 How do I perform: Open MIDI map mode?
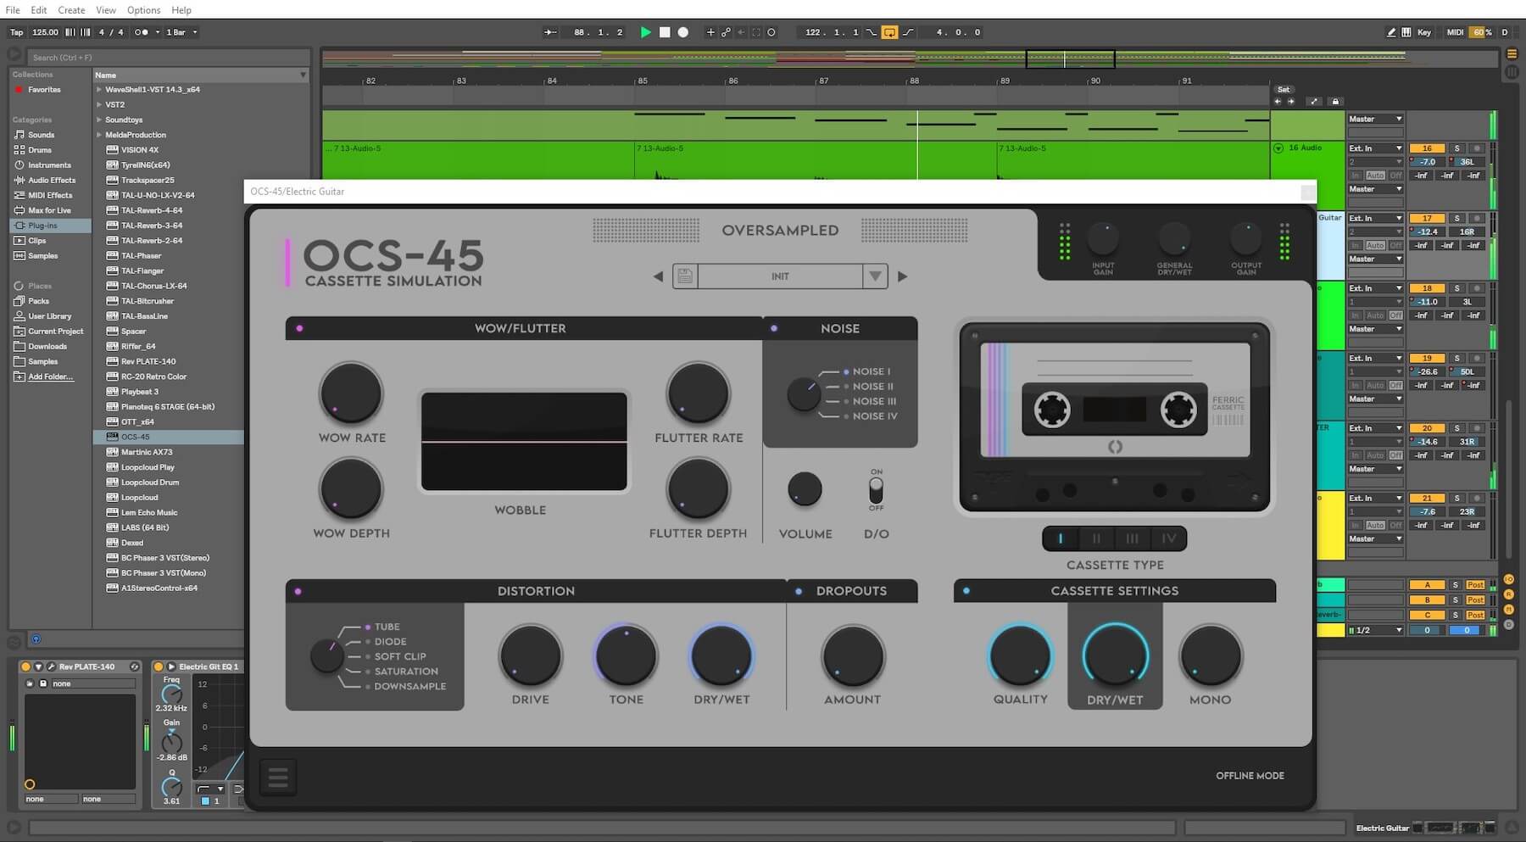pyautogui.click(x=1455, y=32)
